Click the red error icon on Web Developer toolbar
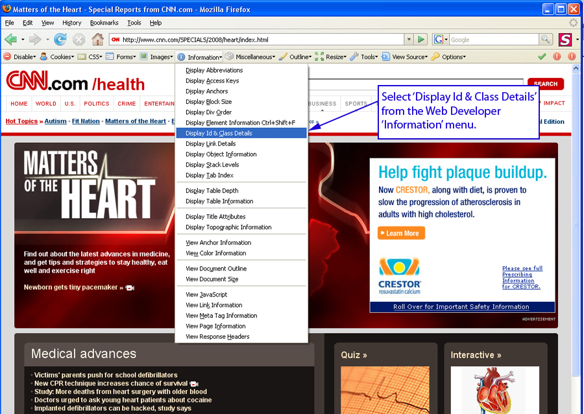 coord(558,56)
